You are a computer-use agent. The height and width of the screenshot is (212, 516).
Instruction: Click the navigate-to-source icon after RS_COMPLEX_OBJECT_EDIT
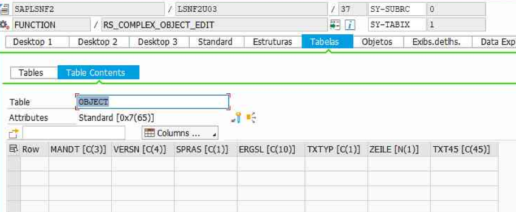point(335,25)
